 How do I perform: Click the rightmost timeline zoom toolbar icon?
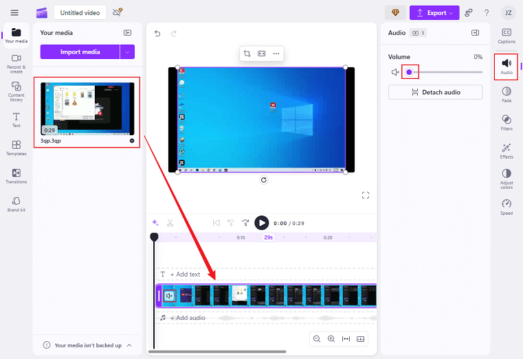click(x=361, y=338)
